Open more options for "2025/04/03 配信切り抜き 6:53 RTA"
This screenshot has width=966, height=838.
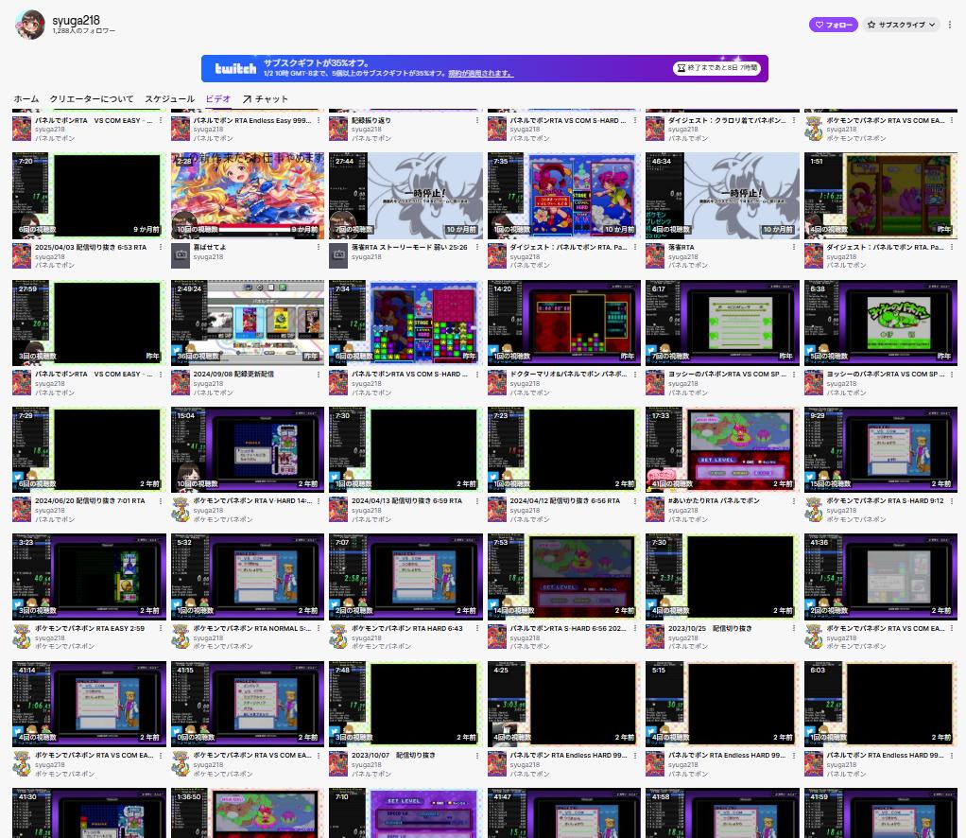point(161,248)
